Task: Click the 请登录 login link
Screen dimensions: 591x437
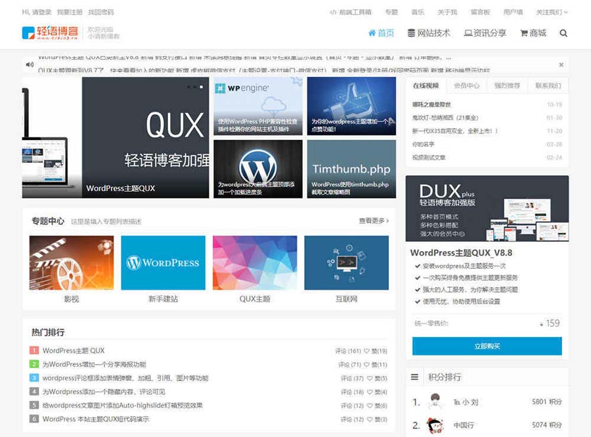Action: click(41, 12)
